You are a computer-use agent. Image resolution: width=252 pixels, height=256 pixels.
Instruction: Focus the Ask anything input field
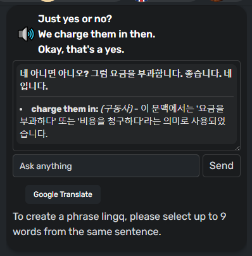click(106, 166)
